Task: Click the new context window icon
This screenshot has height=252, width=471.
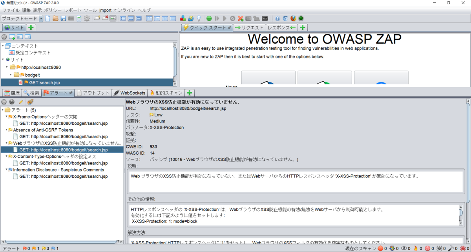Action: tap(12, 37)
